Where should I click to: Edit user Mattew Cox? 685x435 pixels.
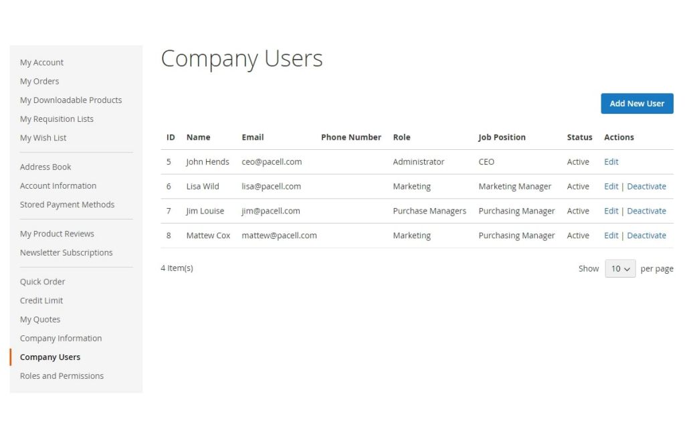611,235
